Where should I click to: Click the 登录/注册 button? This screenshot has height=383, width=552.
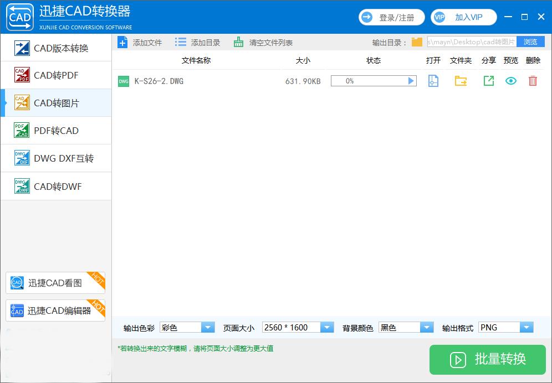tap(392, 17)
